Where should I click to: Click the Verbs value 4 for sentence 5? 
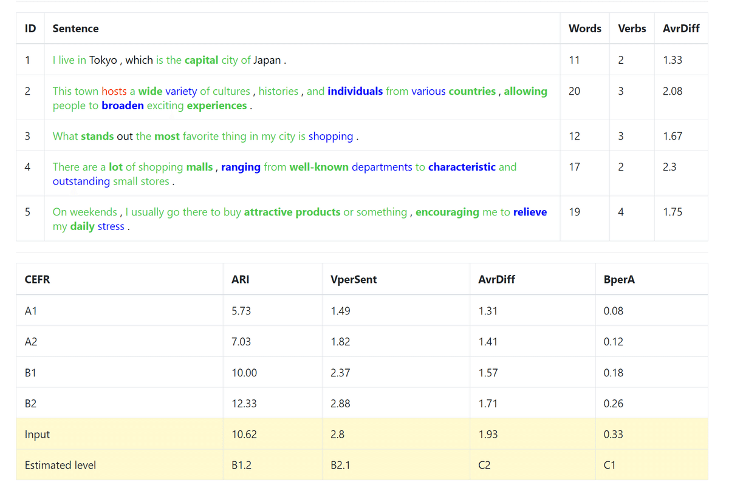coord(621,212)
